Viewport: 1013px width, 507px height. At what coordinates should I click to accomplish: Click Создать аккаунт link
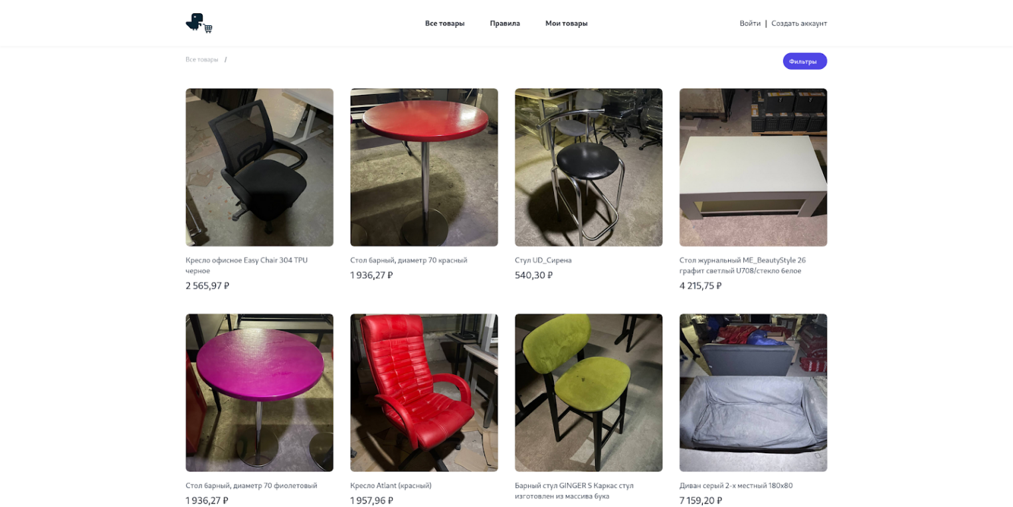click(x=799, y=23)
